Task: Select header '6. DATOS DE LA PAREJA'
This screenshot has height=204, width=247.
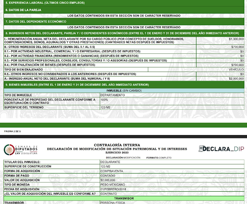Action: [23, 10]
